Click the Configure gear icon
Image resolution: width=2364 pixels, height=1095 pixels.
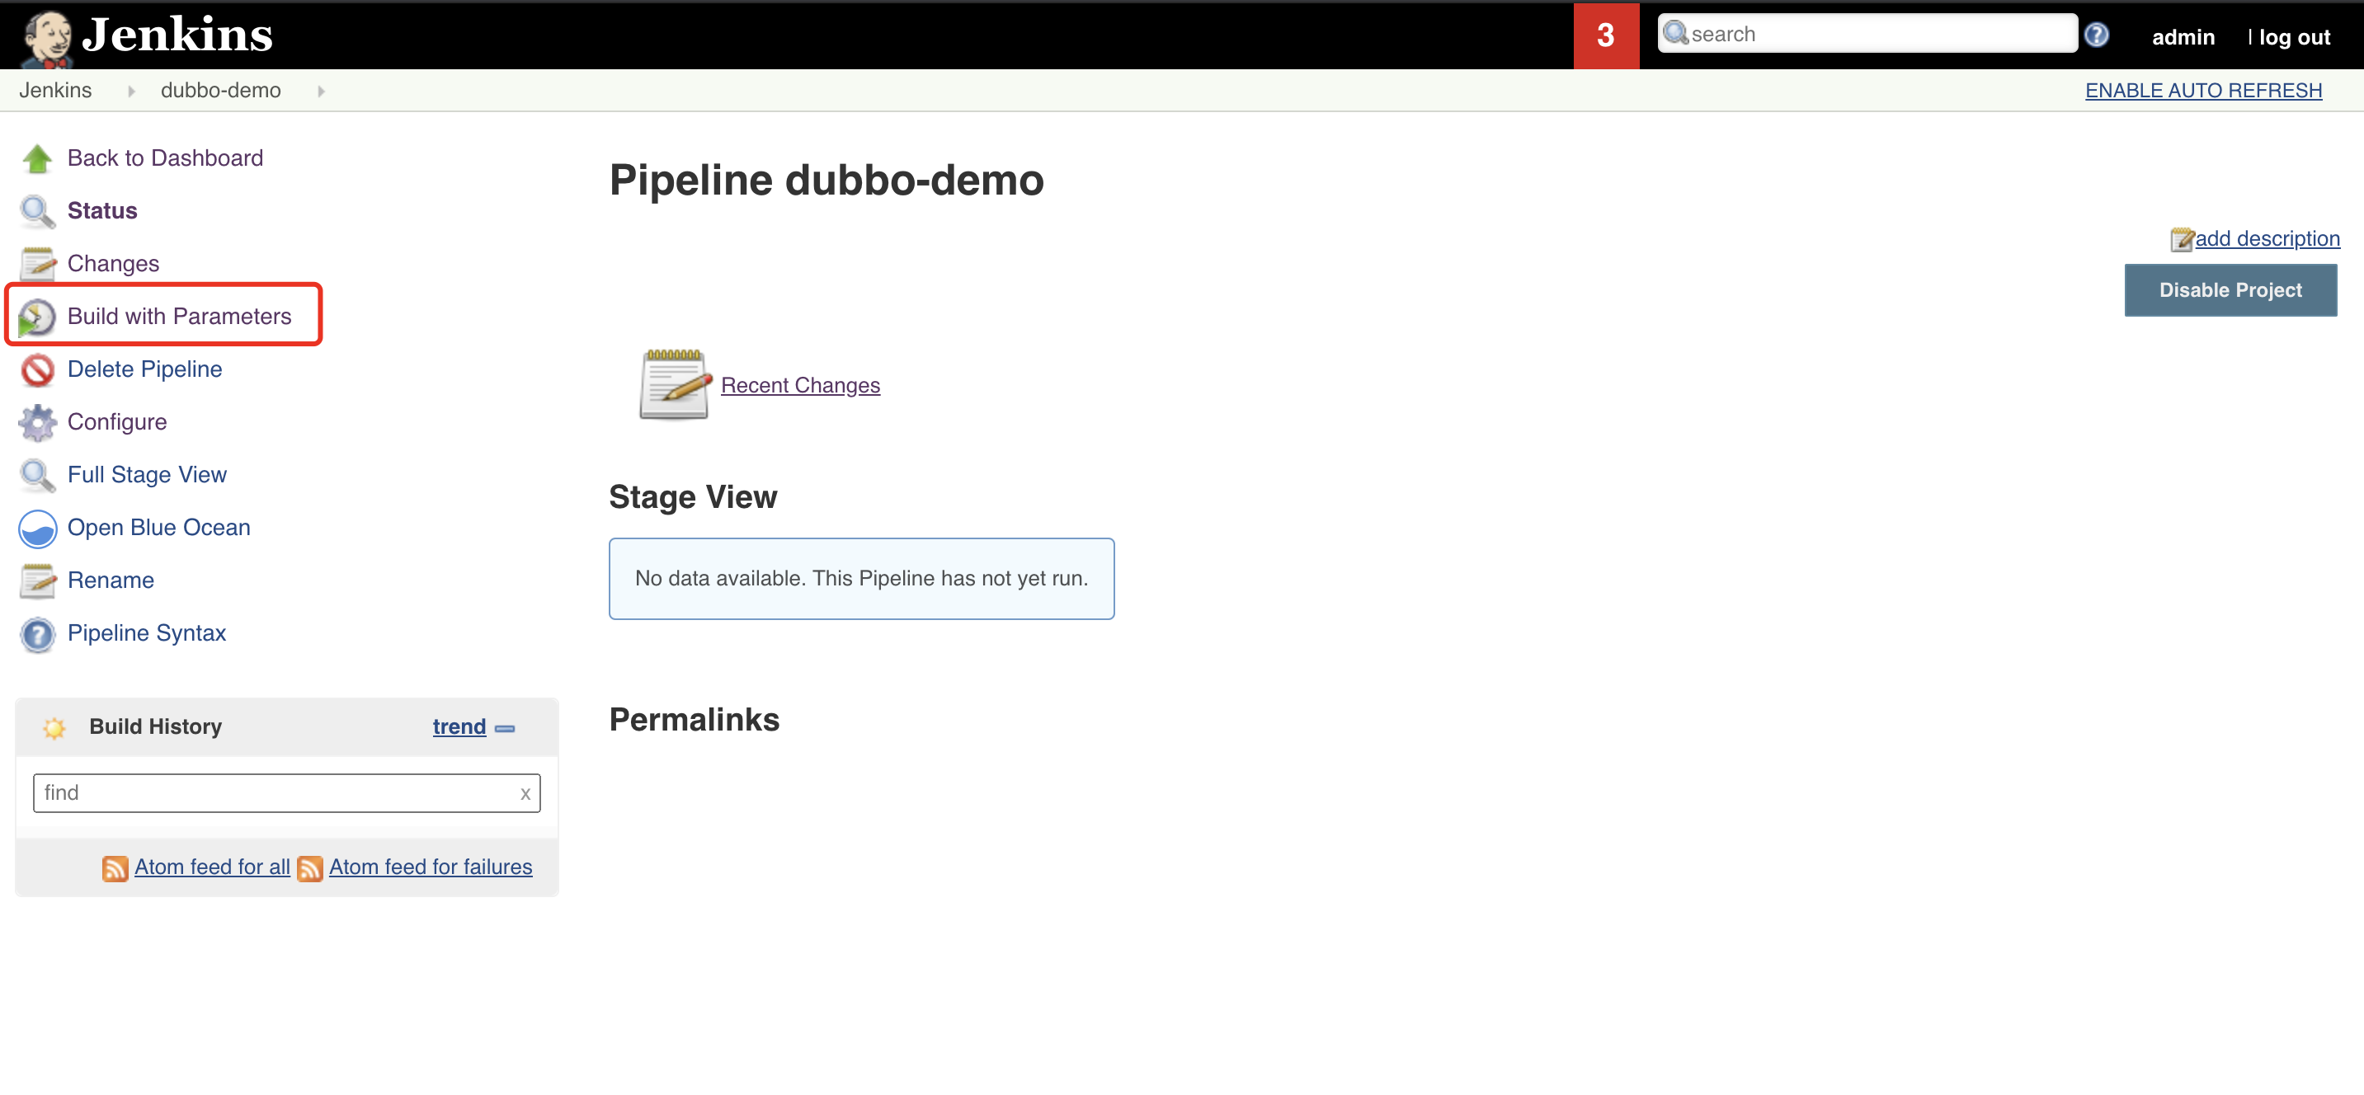point(37,423)
